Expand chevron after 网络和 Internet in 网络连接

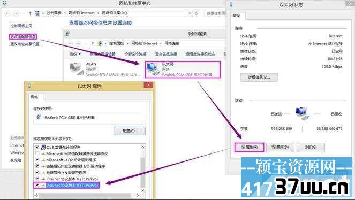coord(161,43)
